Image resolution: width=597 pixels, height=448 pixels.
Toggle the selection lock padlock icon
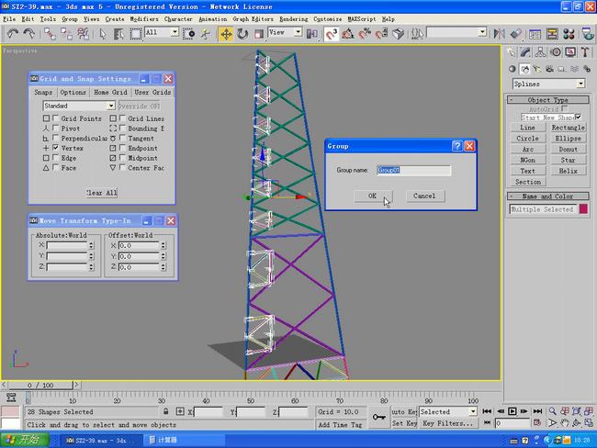coord(165,411)
